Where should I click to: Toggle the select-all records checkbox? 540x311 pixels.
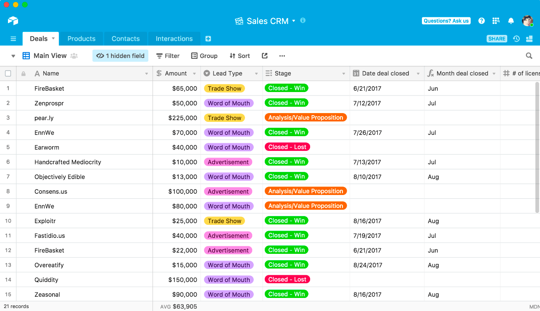pyautogui.click(x=8, y=74)
